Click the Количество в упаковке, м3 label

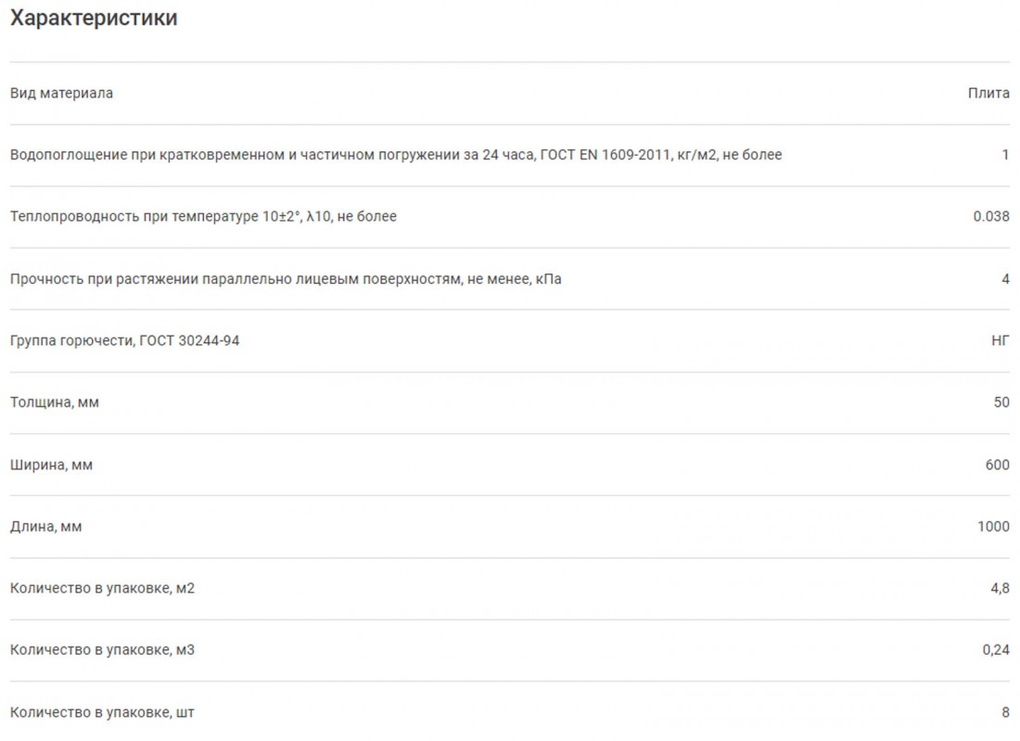point(102,650)
